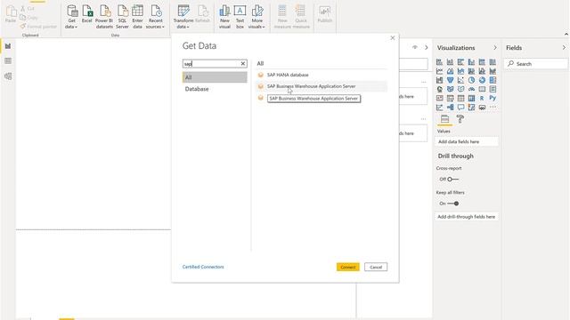Open the Recent sources ribbon button
Screen dimensions: 570x320
pyautogui.click(x=155, y=17)
